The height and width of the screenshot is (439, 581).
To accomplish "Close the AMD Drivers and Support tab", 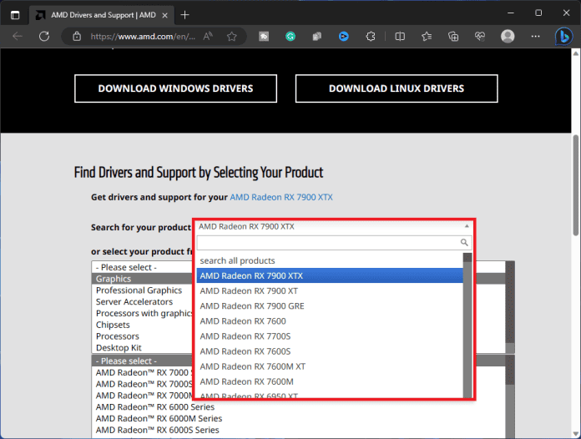I will pos(165,15).
